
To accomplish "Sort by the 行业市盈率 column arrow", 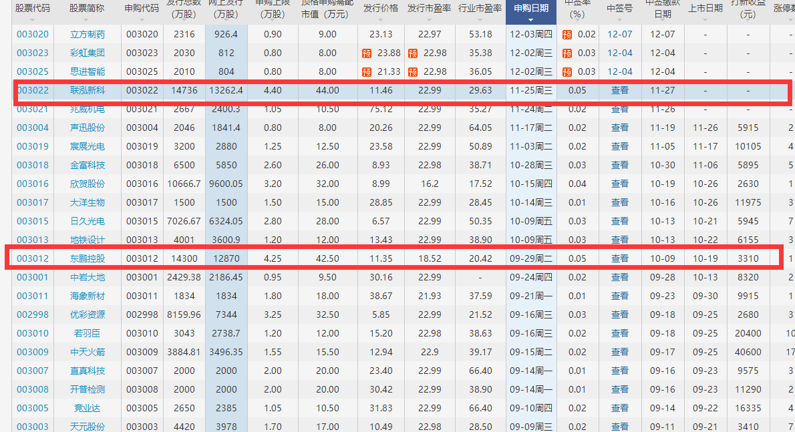I will 480,20.
